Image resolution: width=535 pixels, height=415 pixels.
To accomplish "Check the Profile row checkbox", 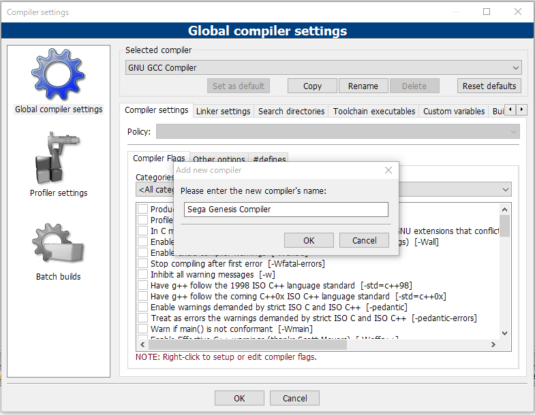I will 142,220.
